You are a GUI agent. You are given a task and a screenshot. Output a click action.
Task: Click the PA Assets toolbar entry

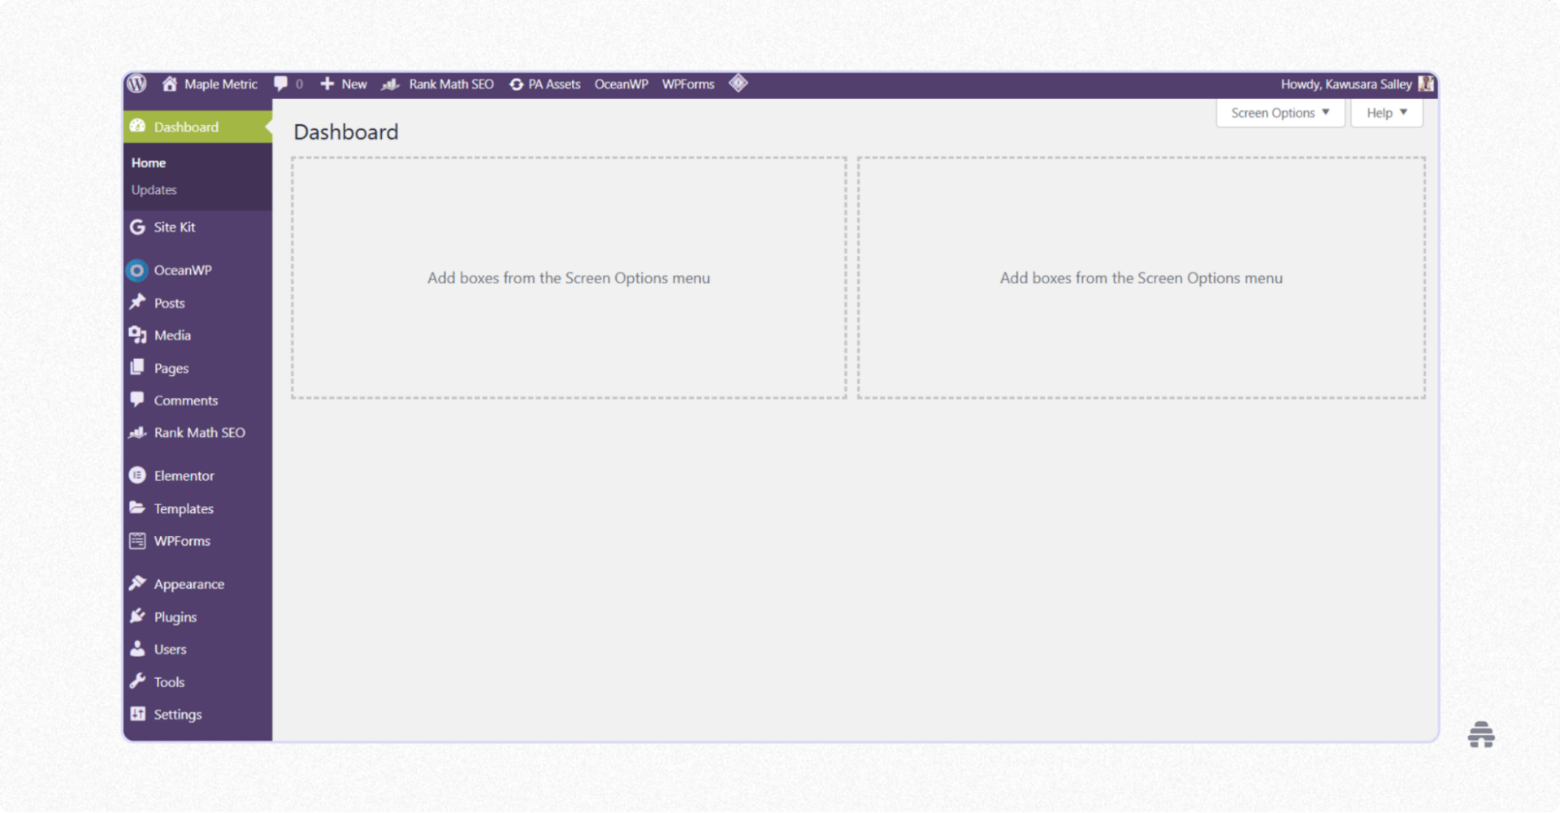545,84
